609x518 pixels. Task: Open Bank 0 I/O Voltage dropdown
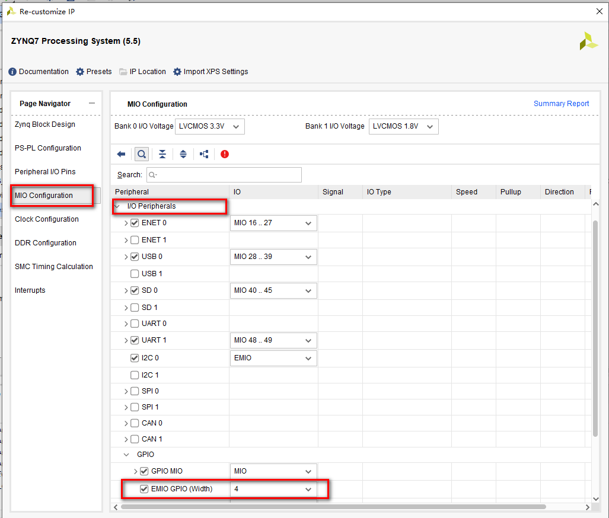210,127
